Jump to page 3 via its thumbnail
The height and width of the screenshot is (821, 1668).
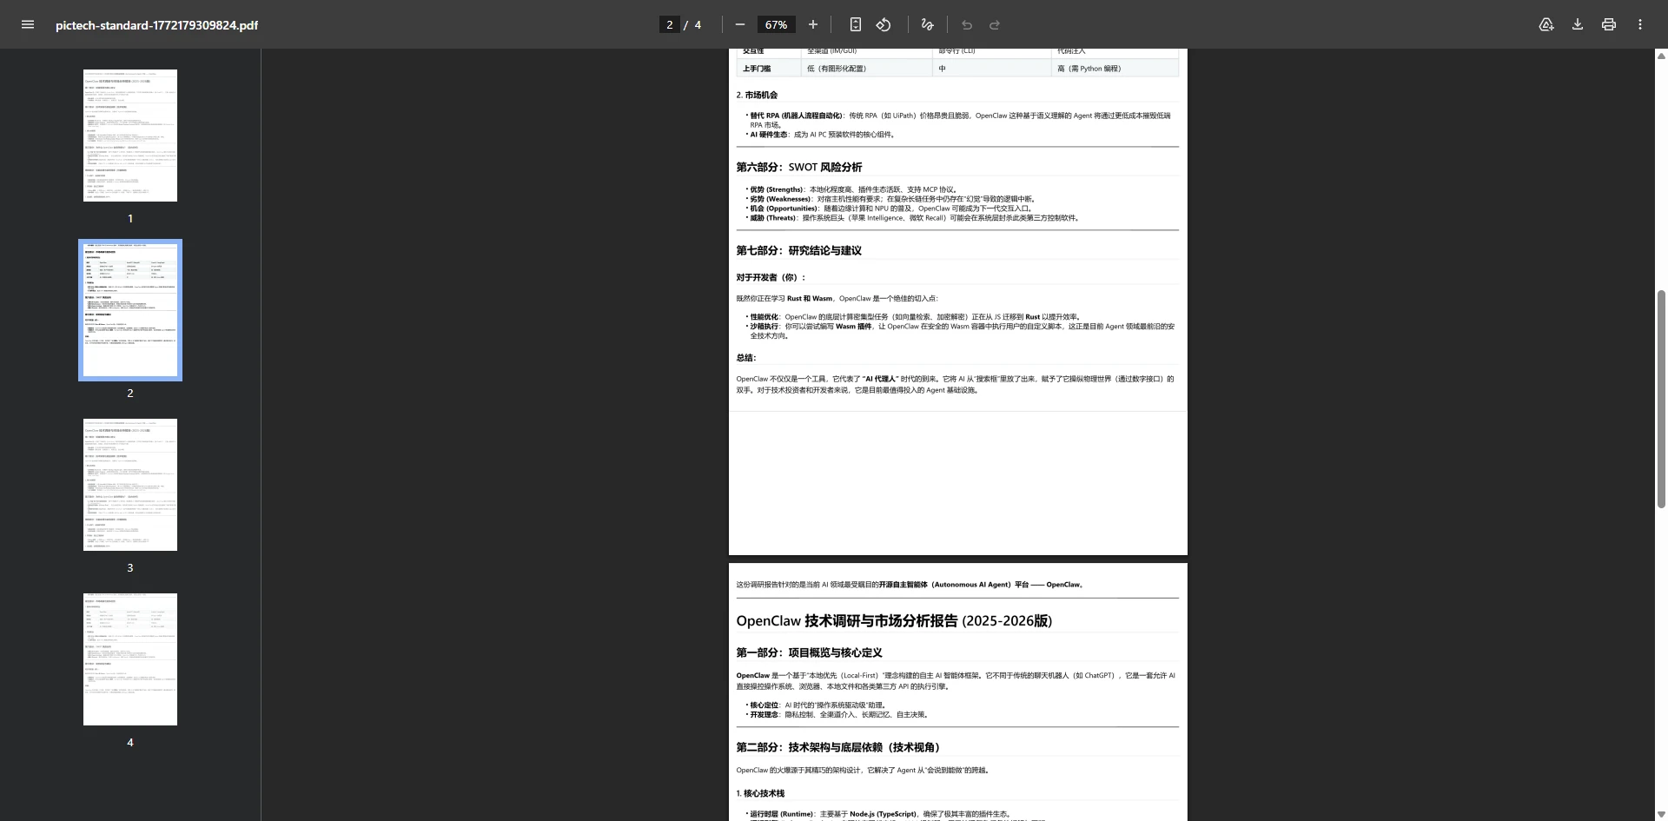[x=129, y=484]
